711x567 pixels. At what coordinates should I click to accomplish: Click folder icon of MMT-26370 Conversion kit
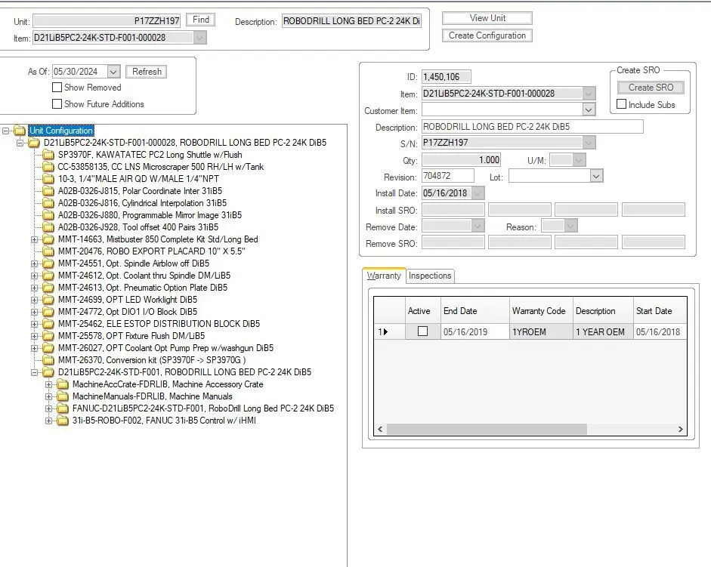(x=49, y=360)
